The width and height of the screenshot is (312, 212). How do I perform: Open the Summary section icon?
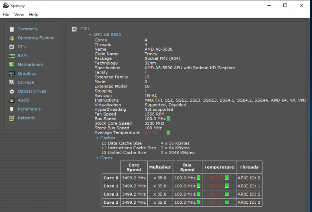(x=12, y=29)
